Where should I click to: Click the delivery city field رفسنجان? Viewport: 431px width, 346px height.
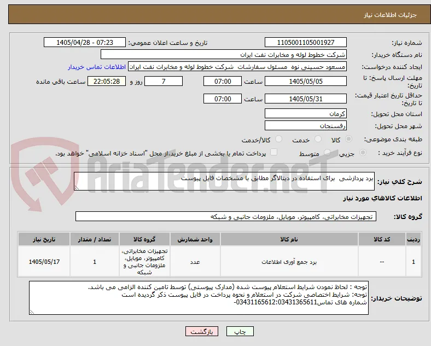click(x=306, y=126)
